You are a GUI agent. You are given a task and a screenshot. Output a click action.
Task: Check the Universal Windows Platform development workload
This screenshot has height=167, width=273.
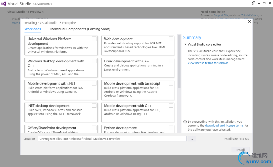94,39
